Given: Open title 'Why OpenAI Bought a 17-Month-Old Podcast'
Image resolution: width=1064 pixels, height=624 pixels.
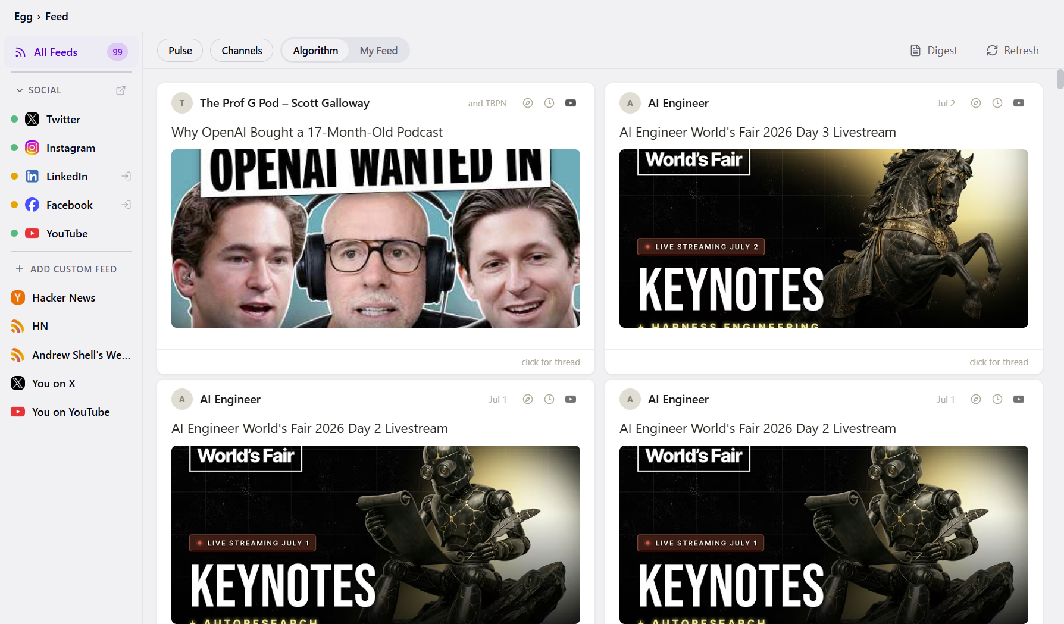Looking at the screenshot, I should point(307,132).
